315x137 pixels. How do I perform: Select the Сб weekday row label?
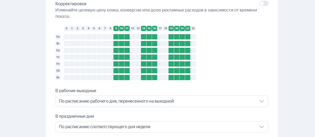(x=58, y=71)
